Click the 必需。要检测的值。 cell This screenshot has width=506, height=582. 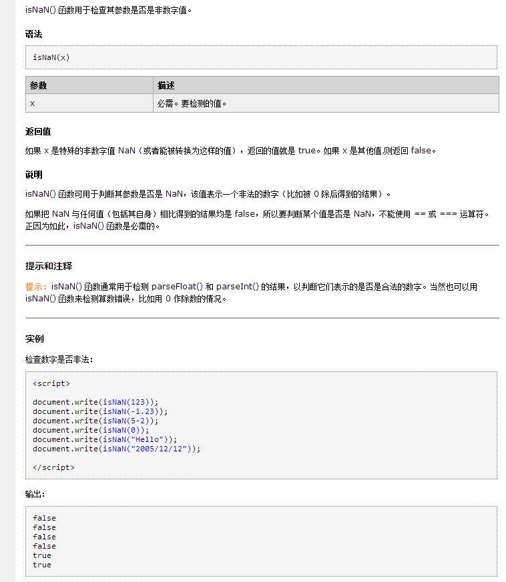326,103
